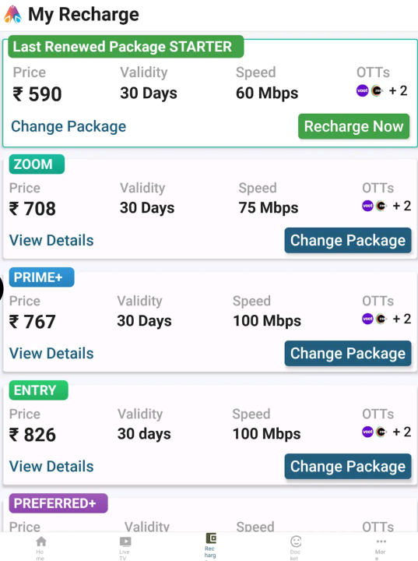The height and width of the screenshot is (561, 418).
Task: Click the Recharge Now button
Action: [353, 126]
